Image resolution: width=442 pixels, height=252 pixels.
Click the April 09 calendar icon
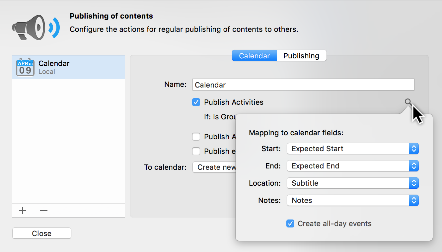[25, 67]
